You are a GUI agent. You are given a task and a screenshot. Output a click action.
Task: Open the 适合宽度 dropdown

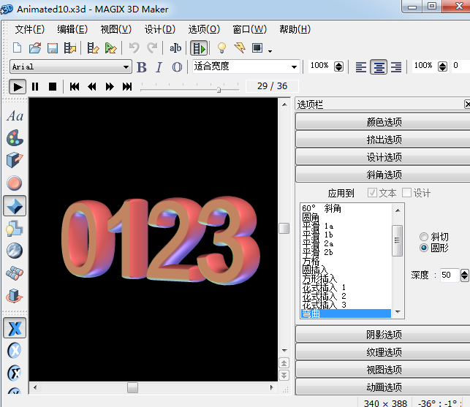click(295, 67)
